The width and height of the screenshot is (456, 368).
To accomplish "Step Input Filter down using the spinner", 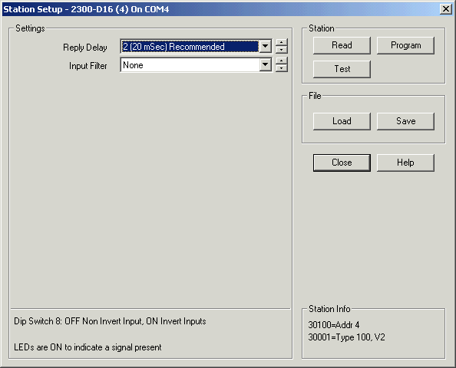I will tap(281, 68).
